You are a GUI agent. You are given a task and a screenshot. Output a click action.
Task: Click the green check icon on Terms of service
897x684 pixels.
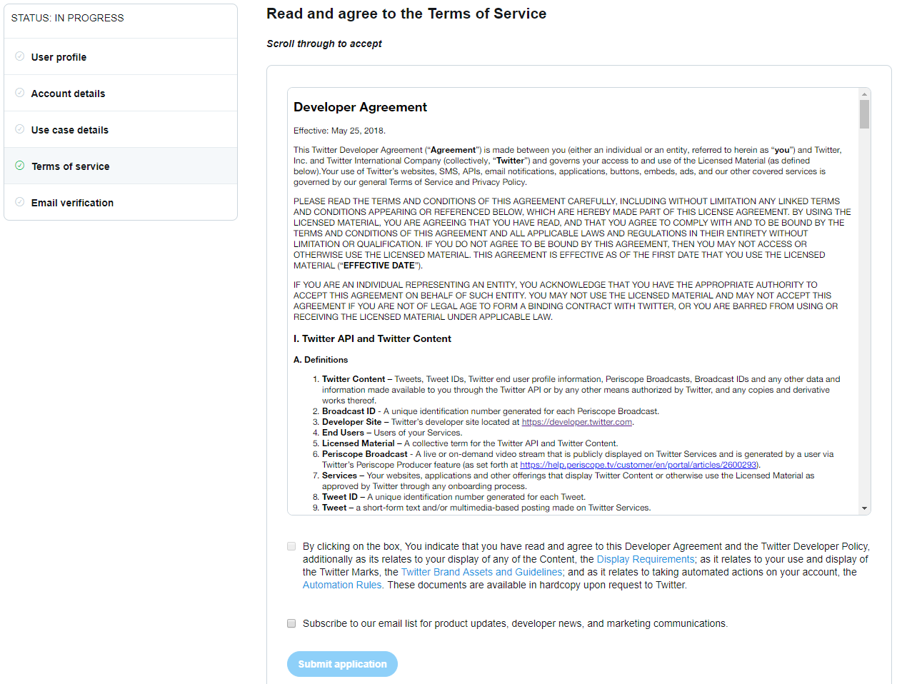tap(19, 166)
